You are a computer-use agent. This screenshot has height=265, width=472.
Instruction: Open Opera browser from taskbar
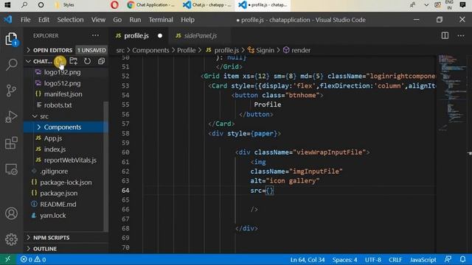click(x=114, y=5)
